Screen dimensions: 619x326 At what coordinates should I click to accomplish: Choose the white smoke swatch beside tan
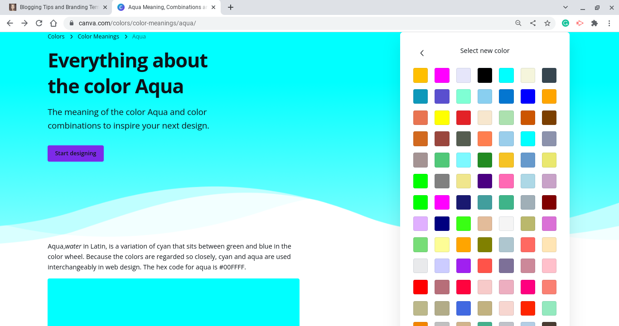[x=506, y=224]
